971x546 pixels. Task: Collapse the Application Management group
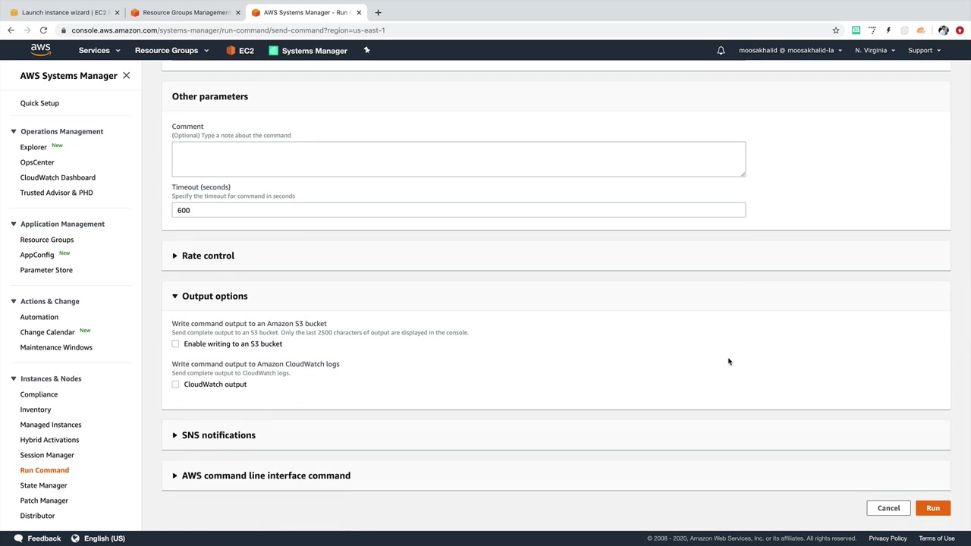tap(13, 224)
